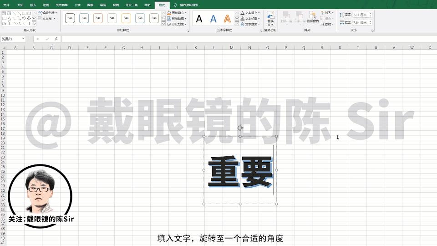Select the right block arrow shape
Viewport: 437px width, 246px height.
pyautogui.click(x=24, y=18)
